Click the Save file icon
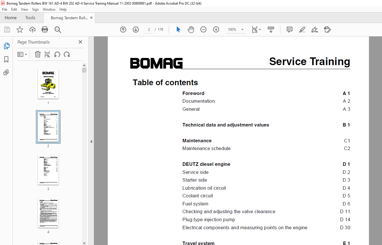382x245 pixels. [7, 30]
